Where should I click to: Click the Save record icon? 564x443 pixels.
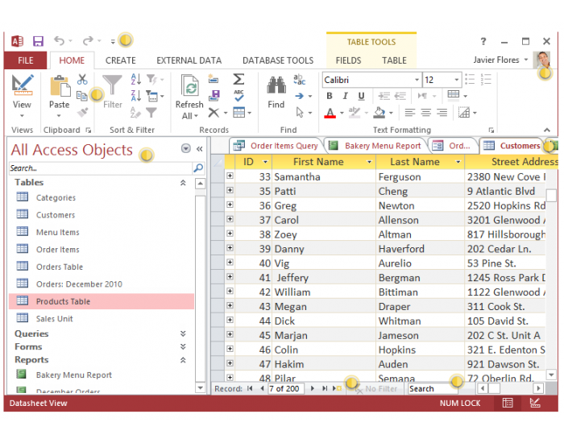click(x=214, y=96)
